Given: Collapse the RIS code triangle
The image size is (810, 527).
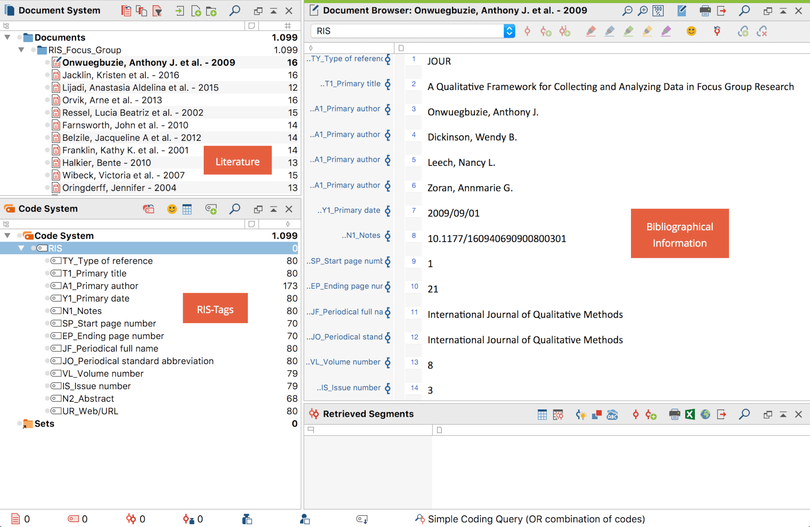Looking at the screenshot, I should pos(21,248).
